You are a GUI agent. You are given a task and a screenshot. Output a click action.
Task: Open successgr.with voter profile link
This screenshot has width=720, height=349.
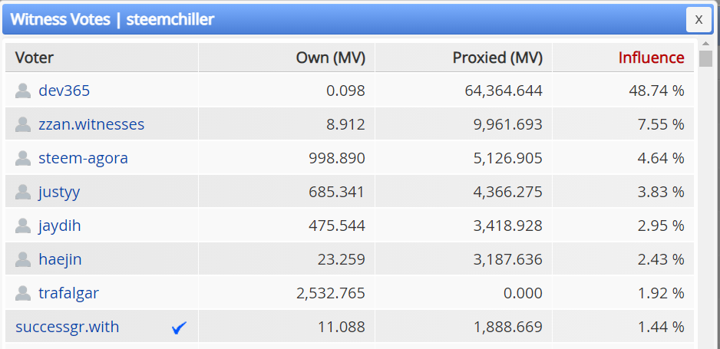pyautogui.click(x=68, y=327)
